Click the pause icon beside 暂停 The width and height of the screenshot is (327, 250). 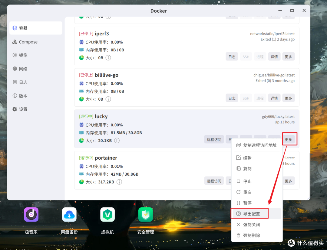click(238, 203)
